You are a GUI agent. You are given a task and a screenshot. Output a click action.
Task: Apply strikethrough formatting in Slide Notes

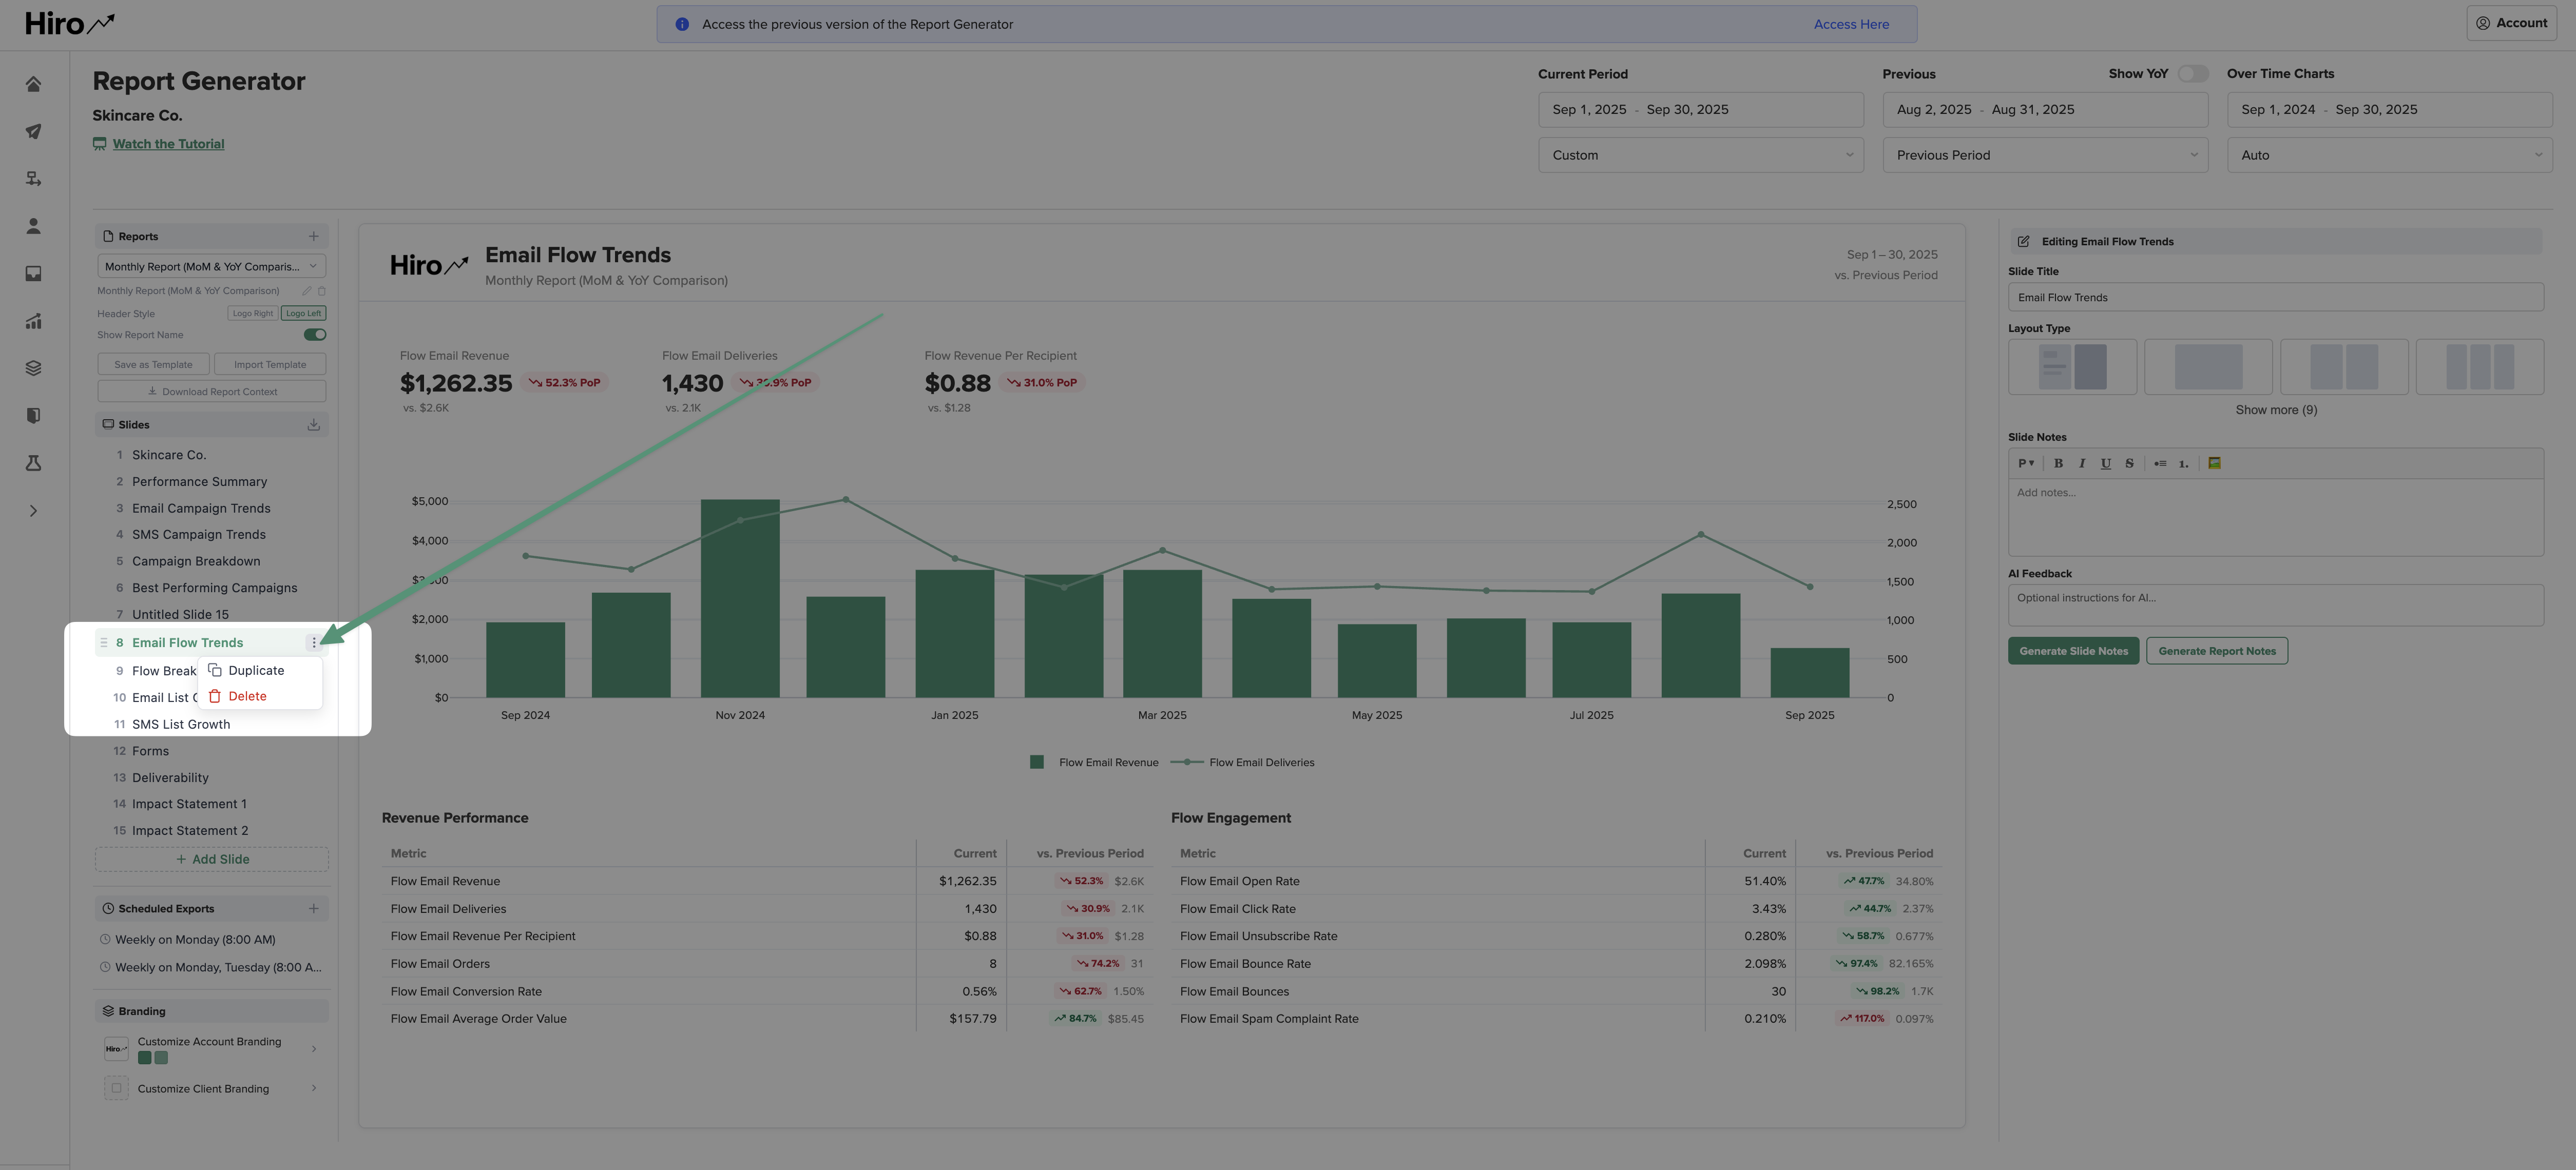point(2129,463)
